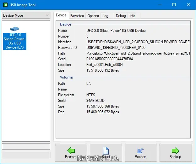
Task: Open the Device Mode dropdown
Action: click(x=26, y=15)
